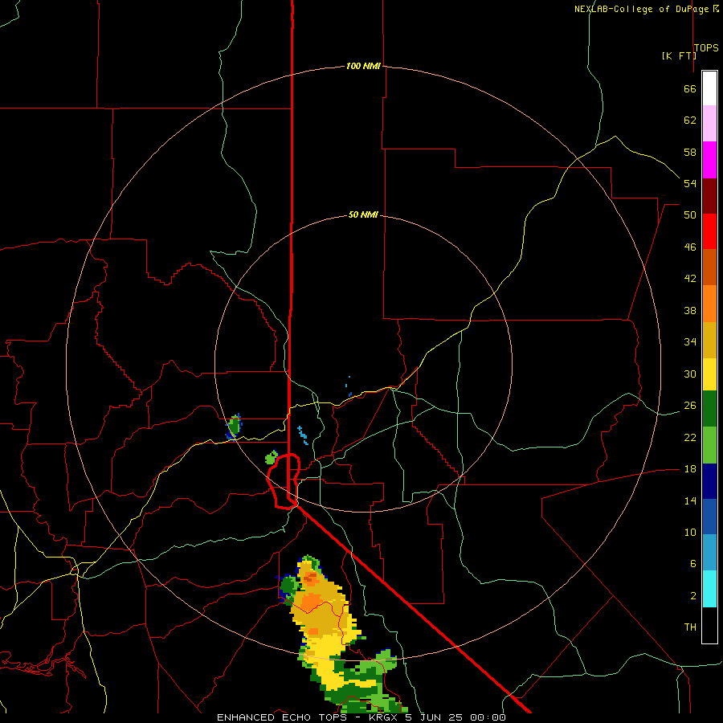This screenshot has height=723, width=723.
Task: Select legend value '58'
Action: click(690, 152)
